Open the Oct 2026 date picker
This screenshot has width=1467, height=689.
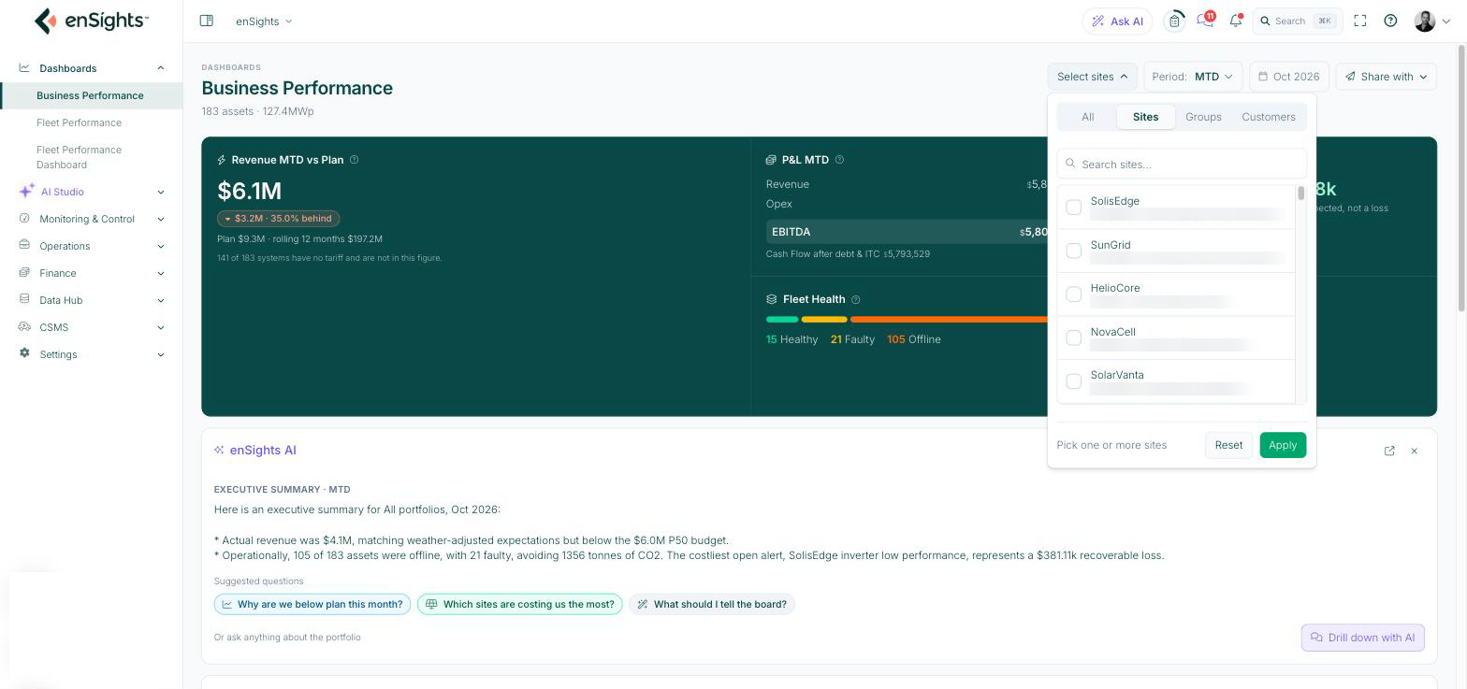[1289, 77]
